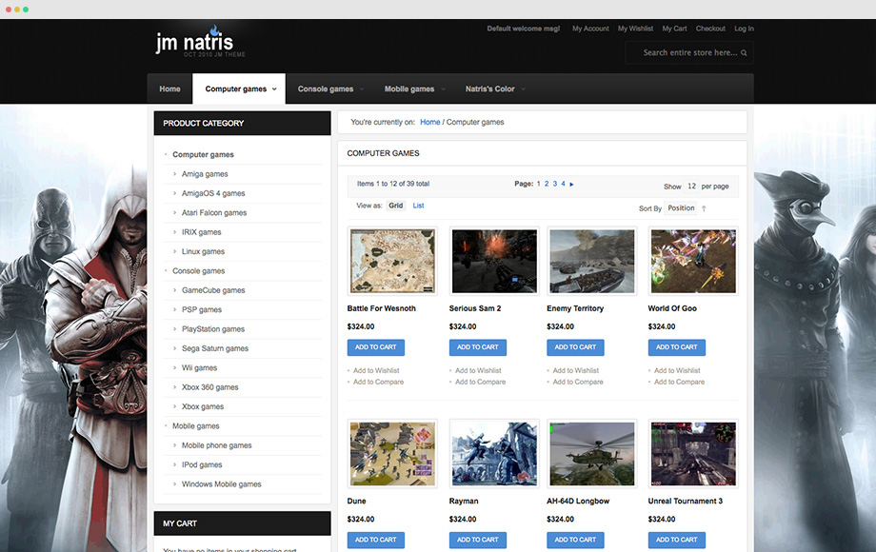This screenshot has width=876, height=552.
Task: Click Home breadcrumb link
Action: [430, 122]
